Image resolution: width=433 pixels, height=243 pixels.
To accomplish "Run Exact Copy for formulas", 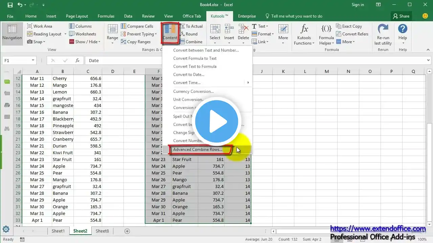I will (x=349, y=26).
